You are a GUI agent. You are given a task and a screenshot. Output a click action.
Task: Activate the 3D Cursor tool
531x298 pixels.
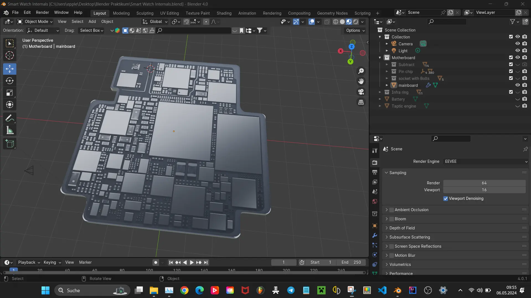10,56
